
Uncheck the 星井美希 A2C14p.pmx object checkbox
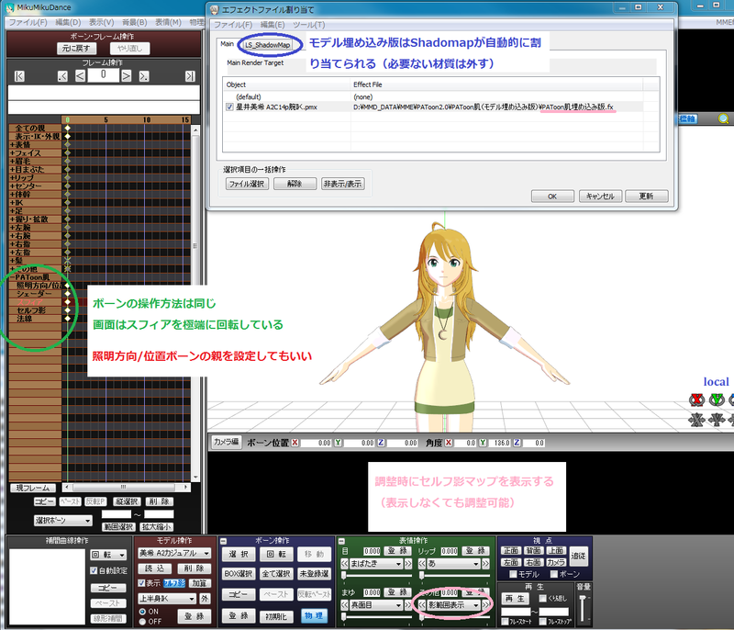pos(229,107)
